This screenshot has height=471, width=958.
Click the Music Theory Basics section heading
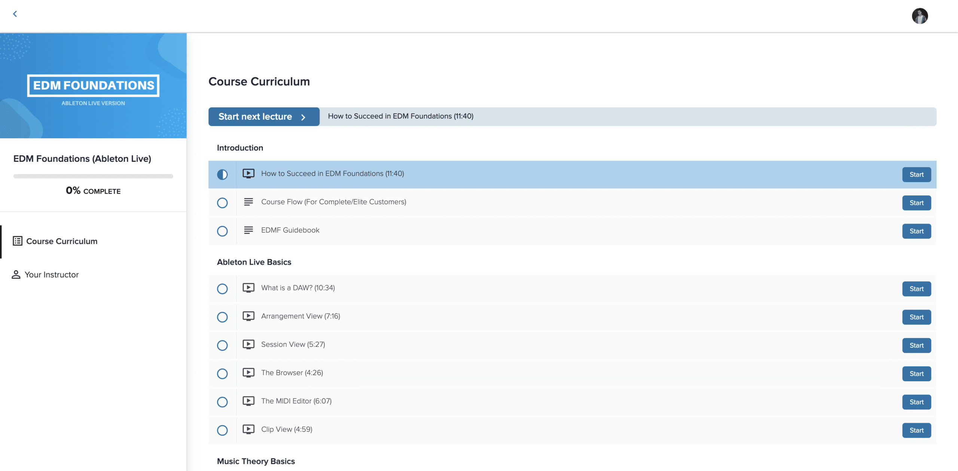click(256, 461)
